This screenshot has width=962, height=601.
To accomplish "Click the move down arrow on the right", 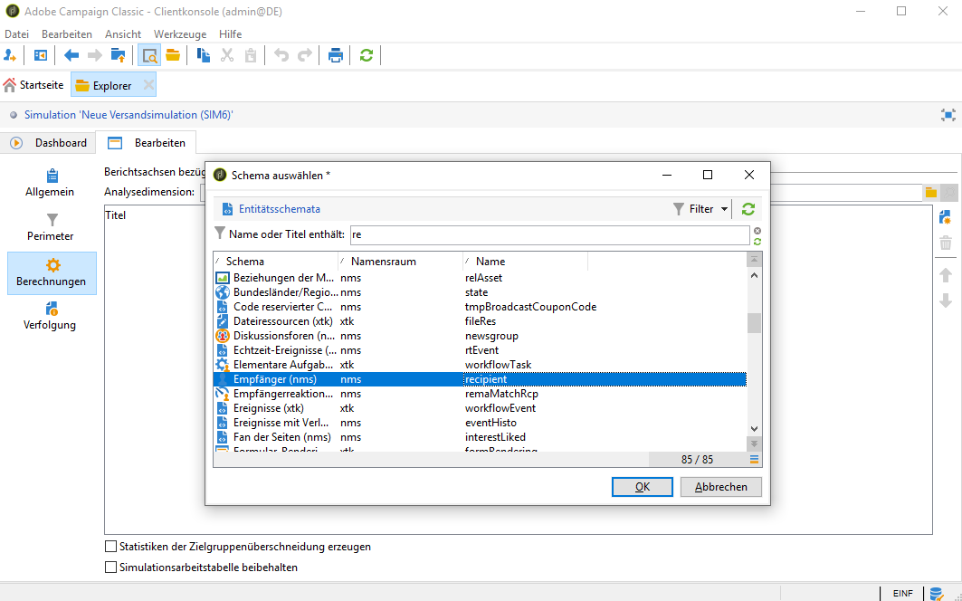I will (946, 300).
